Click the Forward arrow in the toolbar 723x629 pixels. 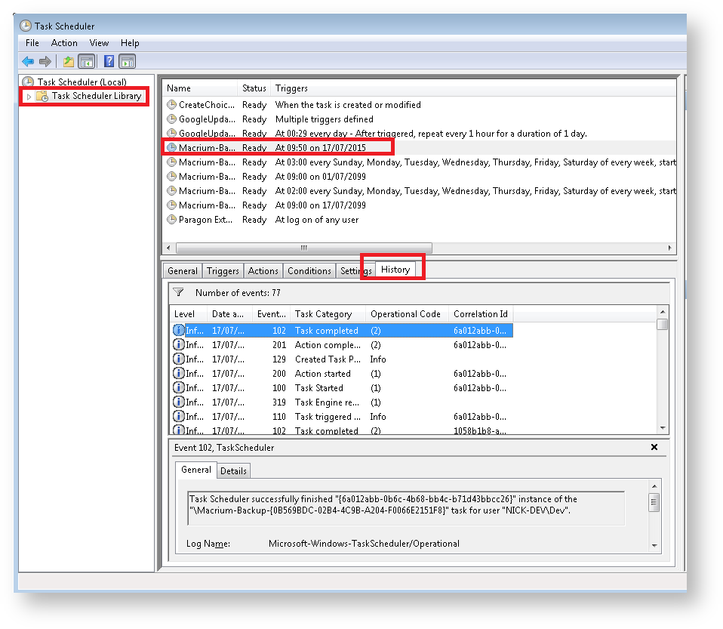click(x=45, y=62)
